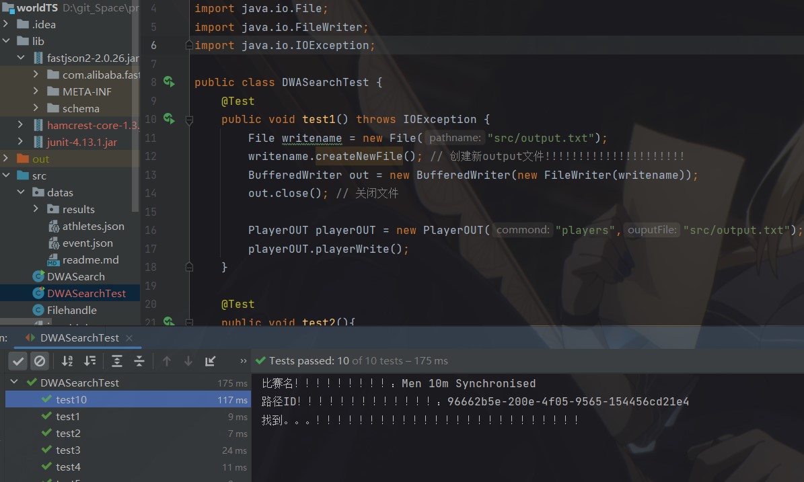Image resolution: width=804 pixels, height=482 pixels.
Task: Click line number 13 in gutter
Action: coord(150,175)
